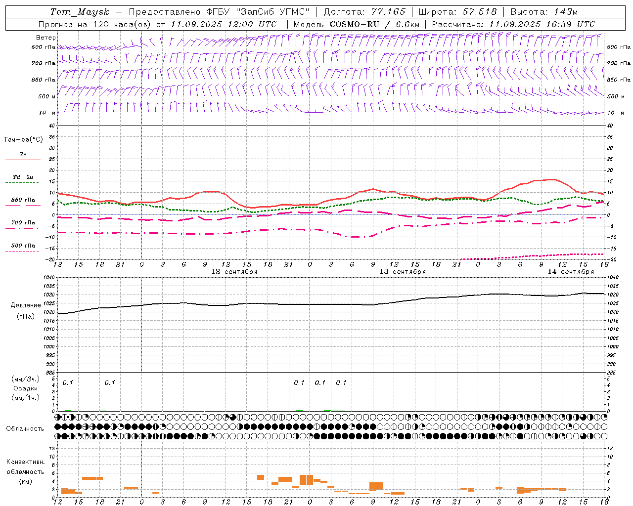
Task: Click the "Высота: 143м" header field
Action: click(x=544, y=12)
